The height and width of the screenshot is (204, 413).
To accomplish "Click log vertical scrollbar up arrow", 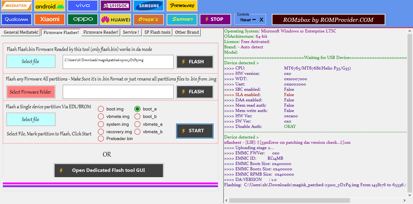I will tap(410, 32).
